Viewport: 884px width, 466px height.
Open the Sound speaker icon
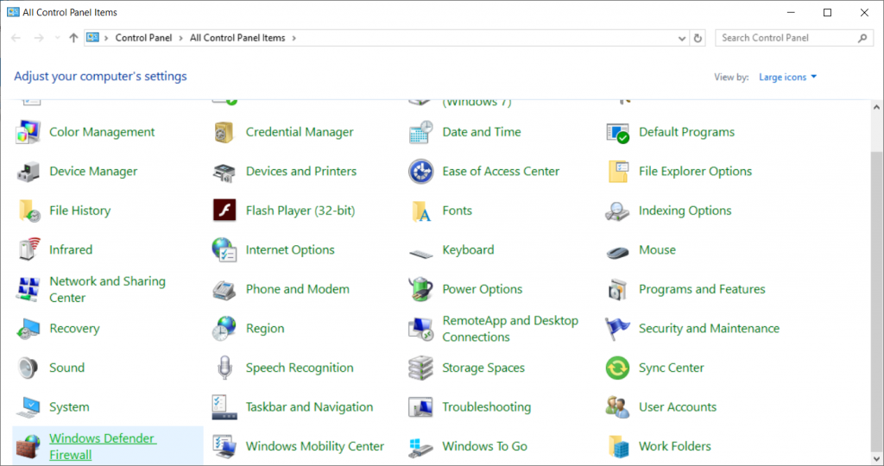coord(28,368)
